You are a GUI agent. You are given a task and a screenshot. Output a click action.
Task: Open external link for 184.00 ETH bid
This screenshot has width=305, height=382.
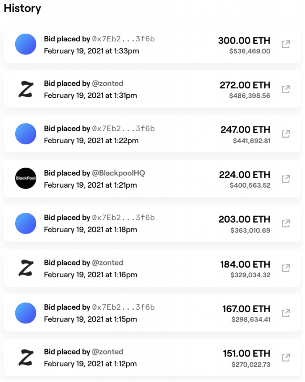286,268
